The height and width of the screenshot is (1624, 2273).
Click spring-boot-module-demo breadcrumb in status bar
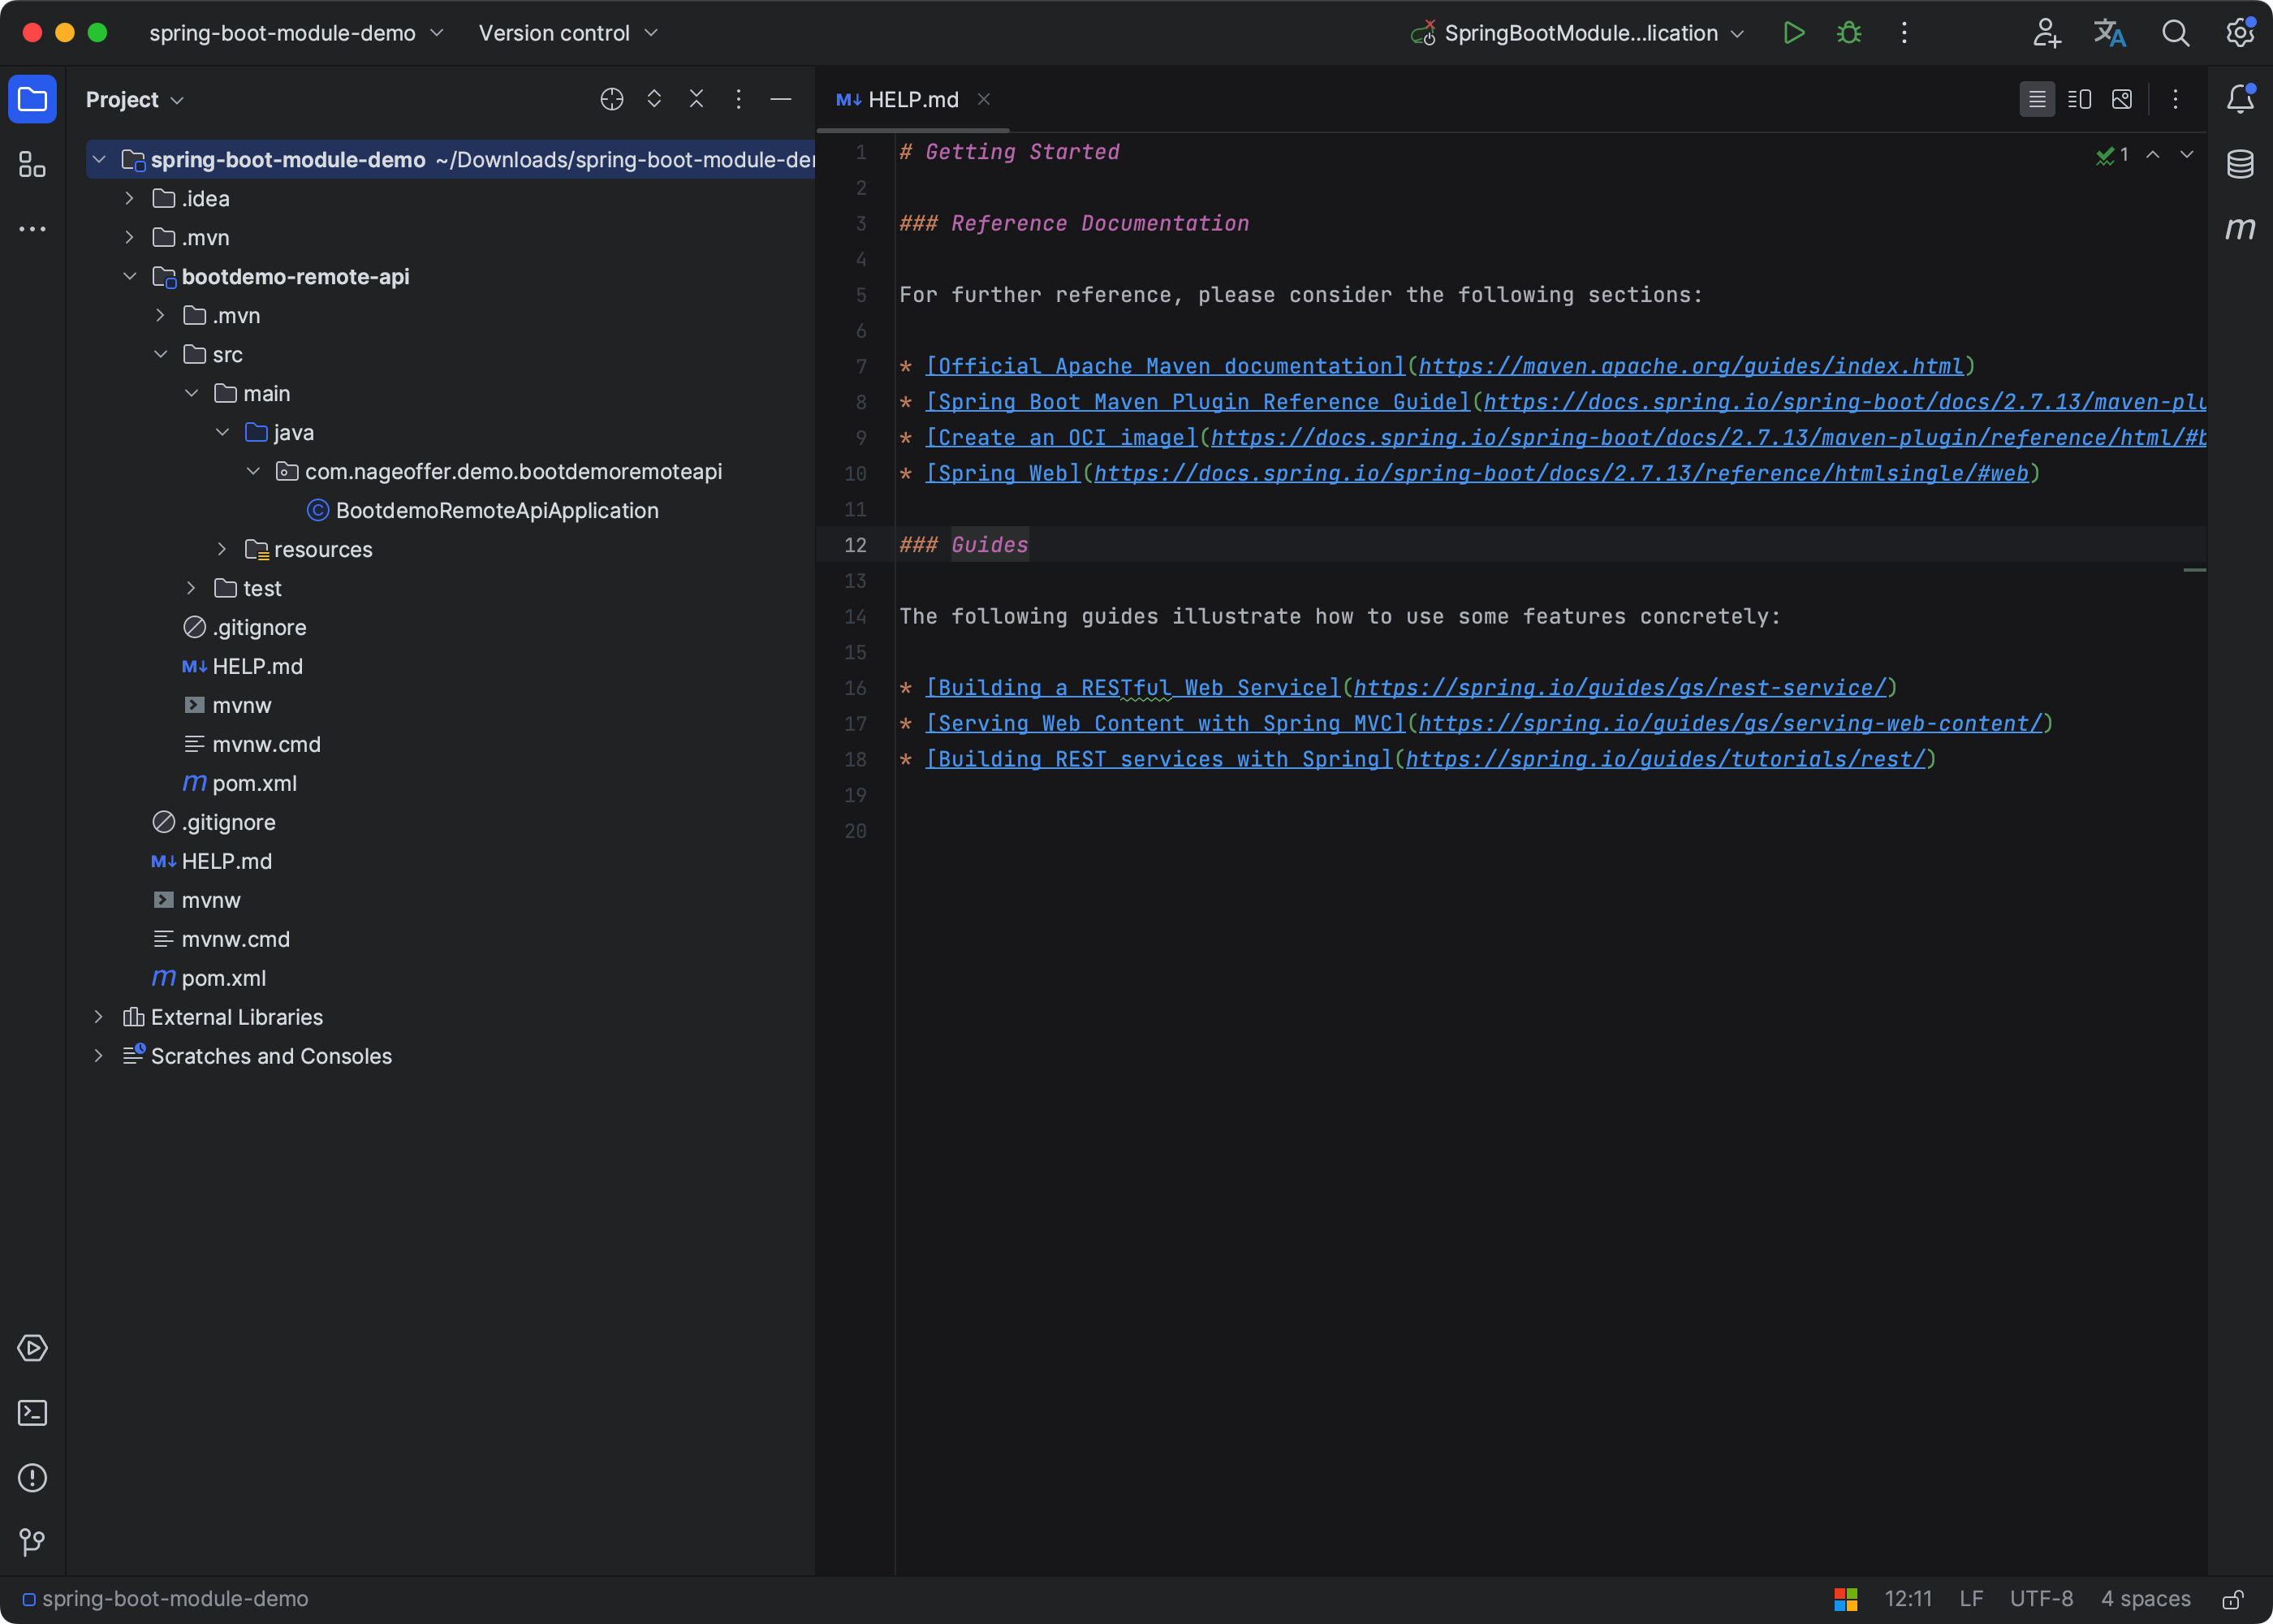(x=165, y=1599)
